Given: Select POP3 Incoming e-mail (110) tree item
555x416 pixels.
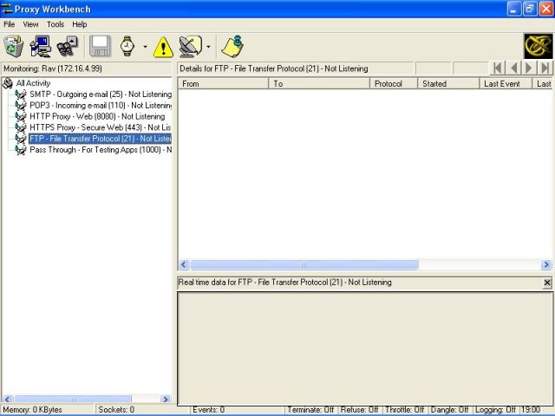Looking at the screenshot, I should [101, 106].
